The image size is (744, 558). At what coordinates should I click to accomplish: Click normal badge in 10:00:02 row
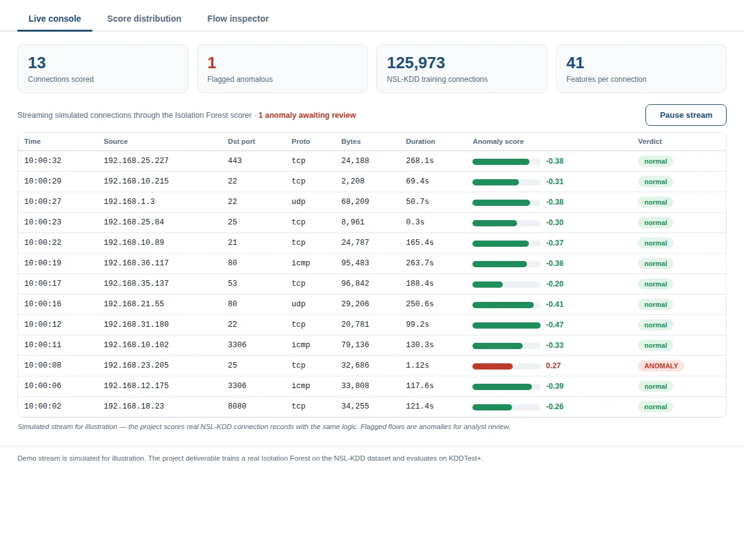(655, 407)
